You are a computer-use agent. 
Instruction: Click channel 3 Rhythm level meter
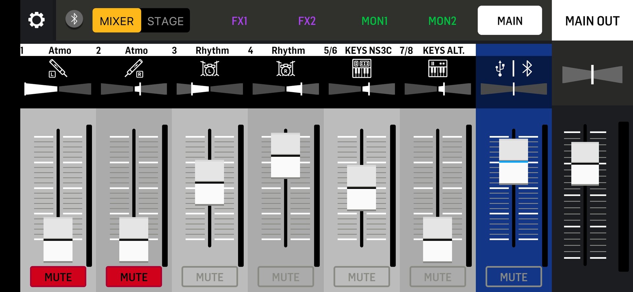pyautogui.click(x=241, y=196)
